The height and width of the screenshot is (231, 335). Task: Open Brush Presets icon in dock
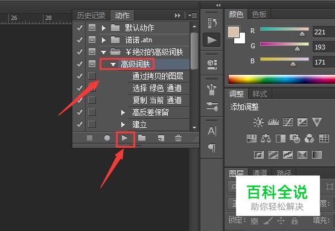(x=211, y=89)
